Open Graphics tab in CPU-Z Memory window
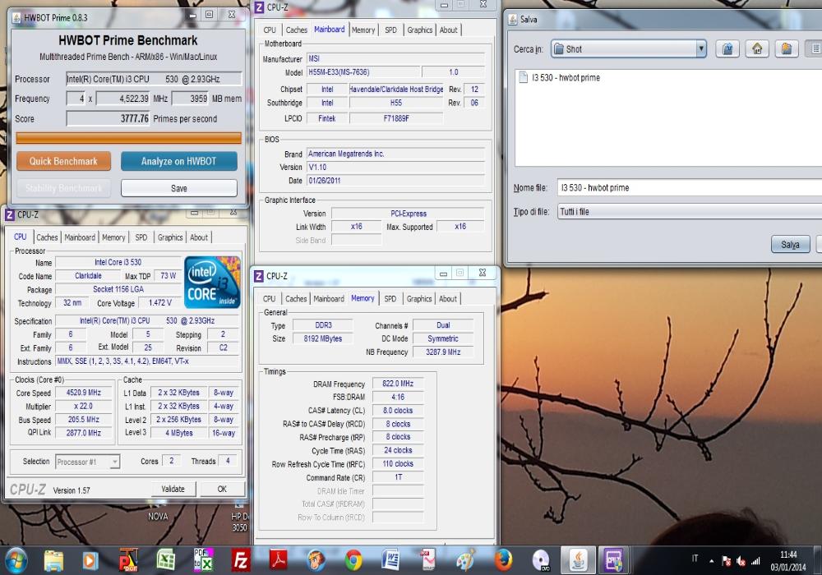Image resolution: width=822 pixels, height=575 pixels. [419, 298]
